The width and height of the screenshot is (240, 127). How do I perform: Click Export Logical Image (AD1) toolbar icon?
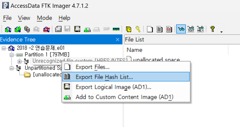pyautogui.click(x=77, y=29)
